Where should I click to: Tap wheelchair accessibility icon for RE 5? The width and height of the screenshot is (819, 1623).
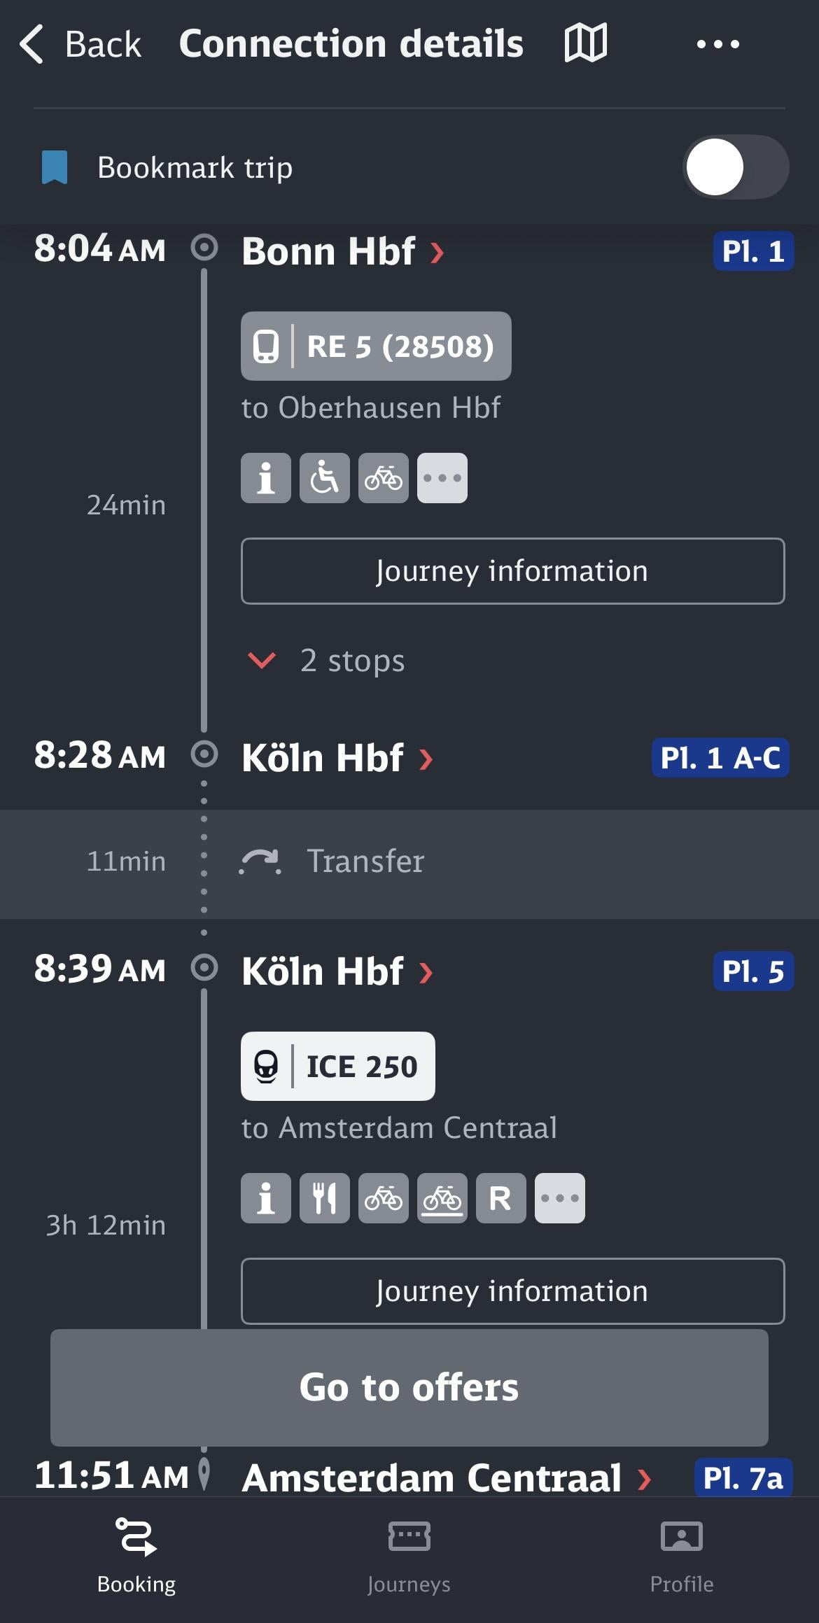point(325,478)
